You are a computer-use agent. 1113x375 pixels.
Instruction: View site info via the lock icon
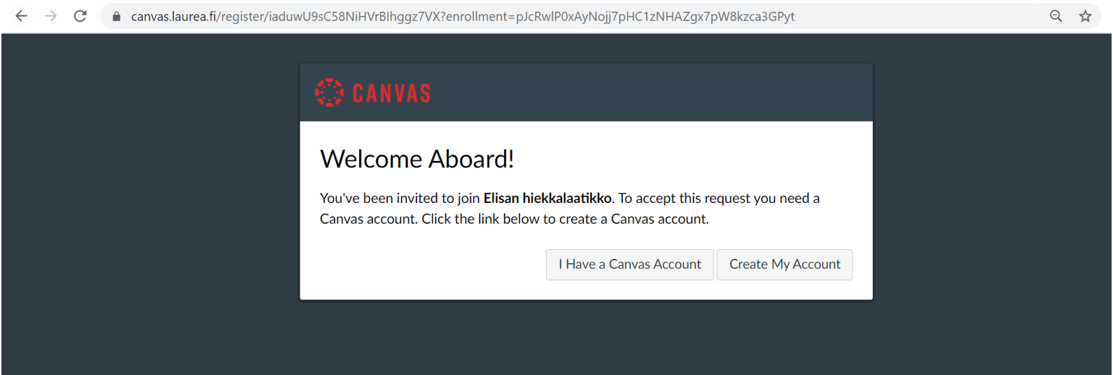pos(116,16)
